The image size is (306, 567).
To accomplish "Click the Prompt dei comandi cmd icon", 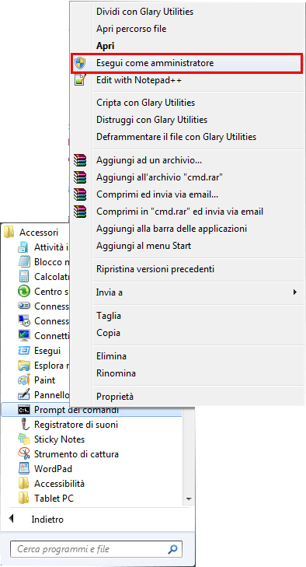I will (24, 410).
